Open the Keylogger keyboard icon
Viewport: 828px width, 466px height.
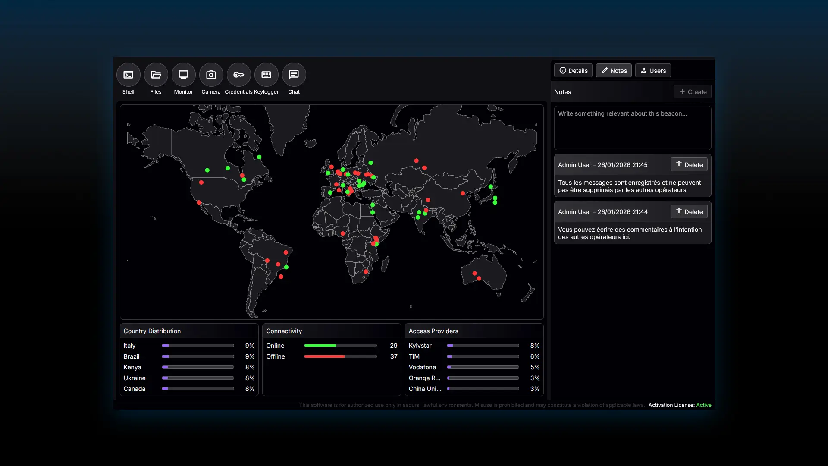(x=266, y=75)
